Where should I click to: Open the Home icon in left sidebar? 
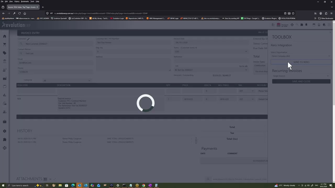pos(4,36)
